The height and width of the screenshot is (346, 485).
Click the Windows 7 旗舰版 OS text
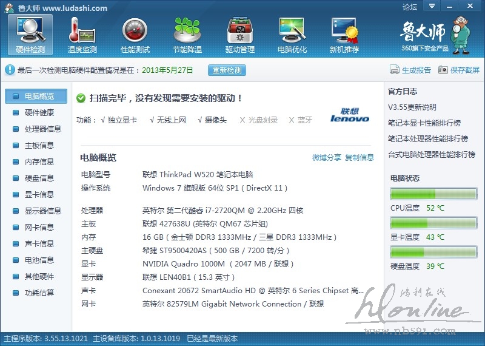point(215,188)
